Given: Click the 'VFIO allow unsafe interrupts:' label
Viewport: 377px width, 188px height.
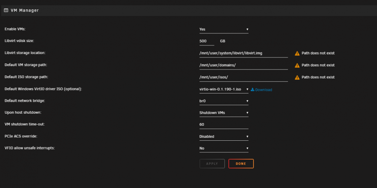Looking at the screenshot, I should tap(29, 148).
